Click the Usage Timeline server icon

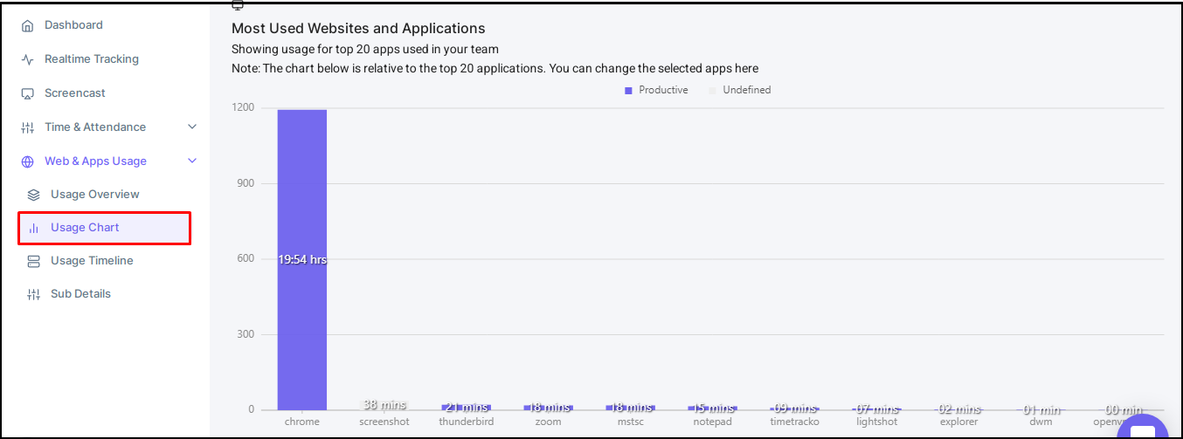point(33,261)
